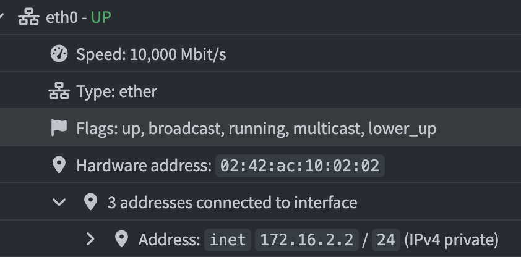Click the pin icon beside the inet Address
This screenshot has height=257, width=521.
pyautogui.click(x=122, y=239)
